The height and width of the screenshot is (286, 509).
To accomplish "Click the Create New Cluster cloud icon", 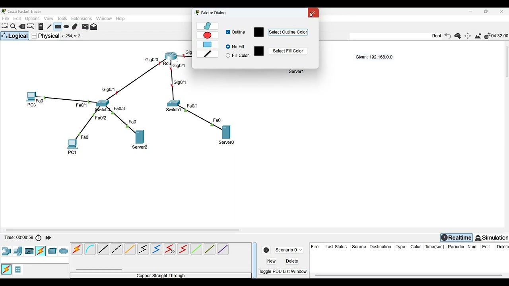I will [458, 36].
